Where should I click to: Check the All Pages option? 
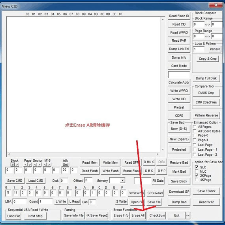click(x=195, y=127)
